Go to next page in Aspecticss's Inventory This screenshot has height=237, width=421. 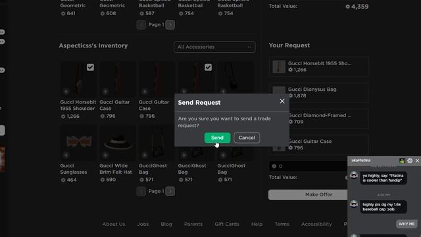pyautogui.click(x=170, y=192)
